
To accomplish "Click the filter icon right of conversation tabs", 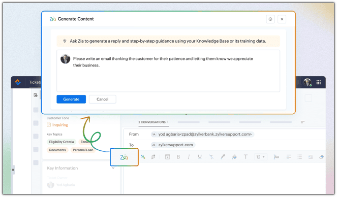I will coord(302,122).
